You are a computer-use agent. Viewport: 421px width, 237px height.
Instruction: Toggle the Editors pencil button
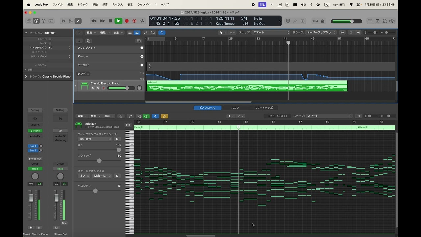point(78,21)
